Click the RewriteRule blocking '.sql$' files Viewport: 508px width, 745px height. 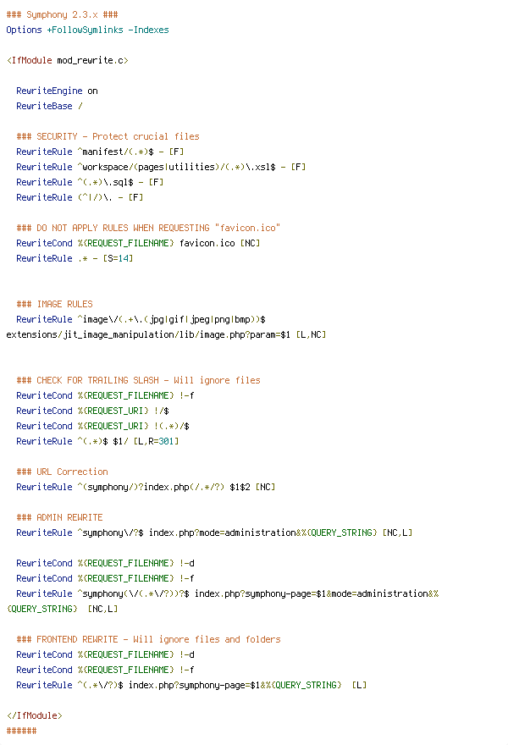(91, 182)
